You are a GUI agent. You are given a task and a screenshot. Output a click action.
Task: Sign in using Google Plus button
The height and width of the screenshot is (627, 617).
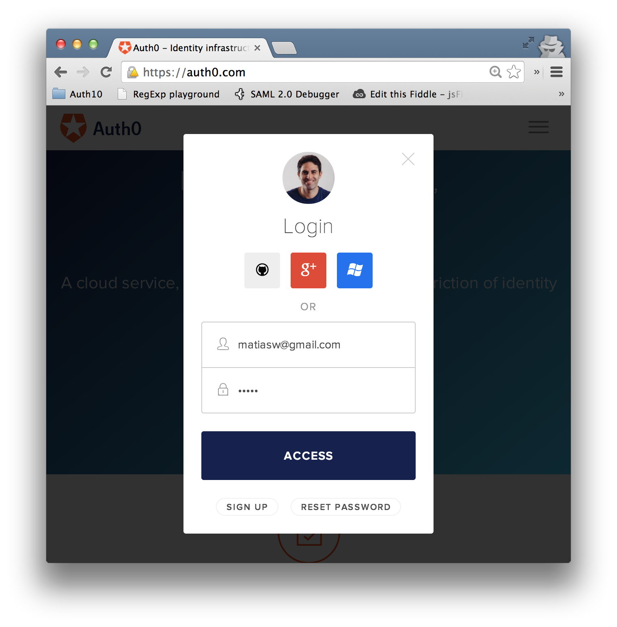click(x=308, y=270)
